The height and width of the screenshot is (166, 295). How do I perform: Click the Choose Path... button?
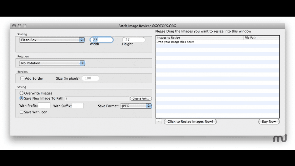pyautogui.click(x=140, y=99)
